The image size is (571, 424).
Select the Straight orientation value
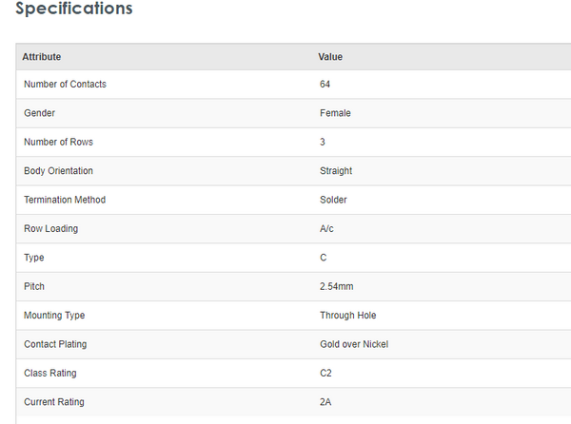[x=336, y=171]
